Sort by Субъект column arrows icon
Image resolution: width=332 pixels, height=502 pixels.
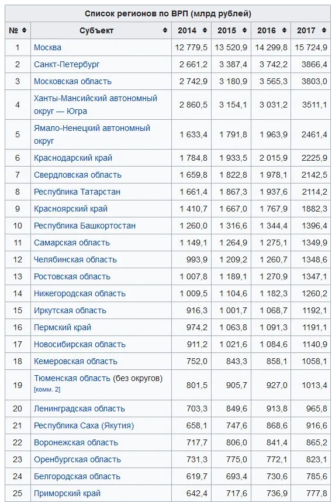point(165,30)
